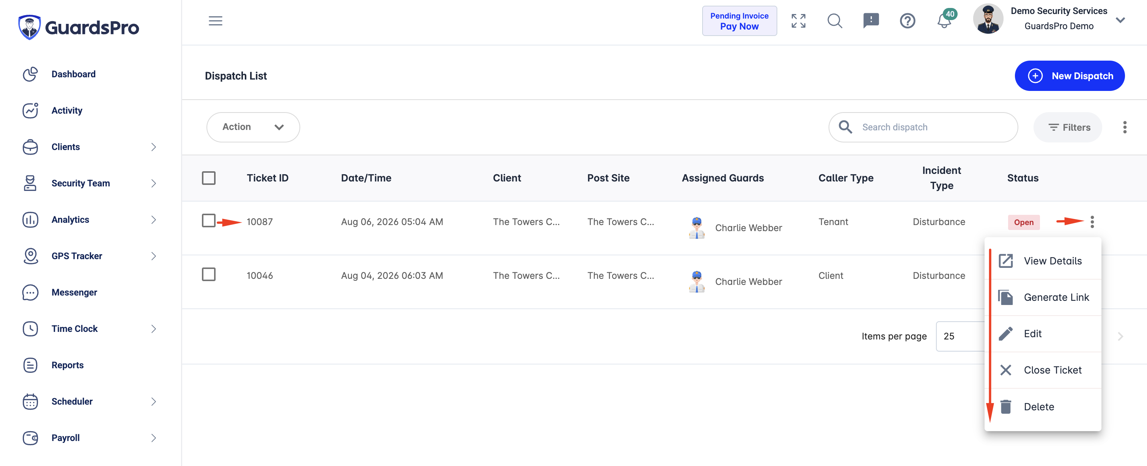The width and height of the screenshot is (1147, 466).
Task: Expand the Time Clock submenu chevron
Action: [154, 329]
